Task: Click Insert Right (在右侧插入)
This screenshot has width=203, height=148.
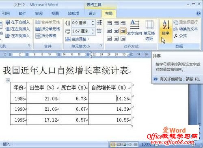Action: 17,36
